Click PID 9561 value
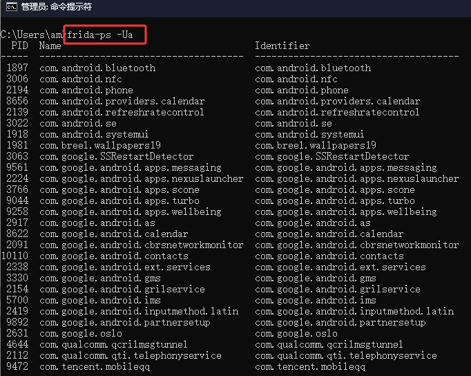The image size is (471, 376). (x=17, y=167)
